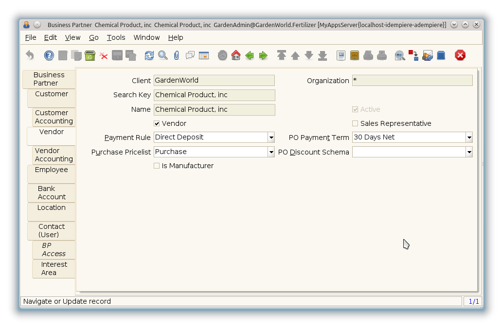Viewport: 503px width, 328px height.
Task: Open the PO Payment Term dropdown
Action: [469, 138]
